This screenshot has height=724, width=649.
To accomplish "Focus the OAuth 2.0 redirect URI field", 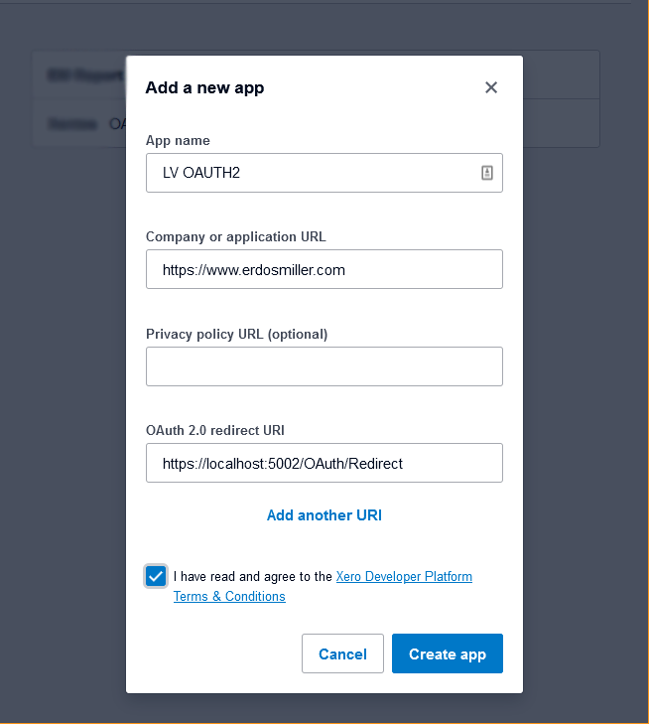I will click(324, 463).
